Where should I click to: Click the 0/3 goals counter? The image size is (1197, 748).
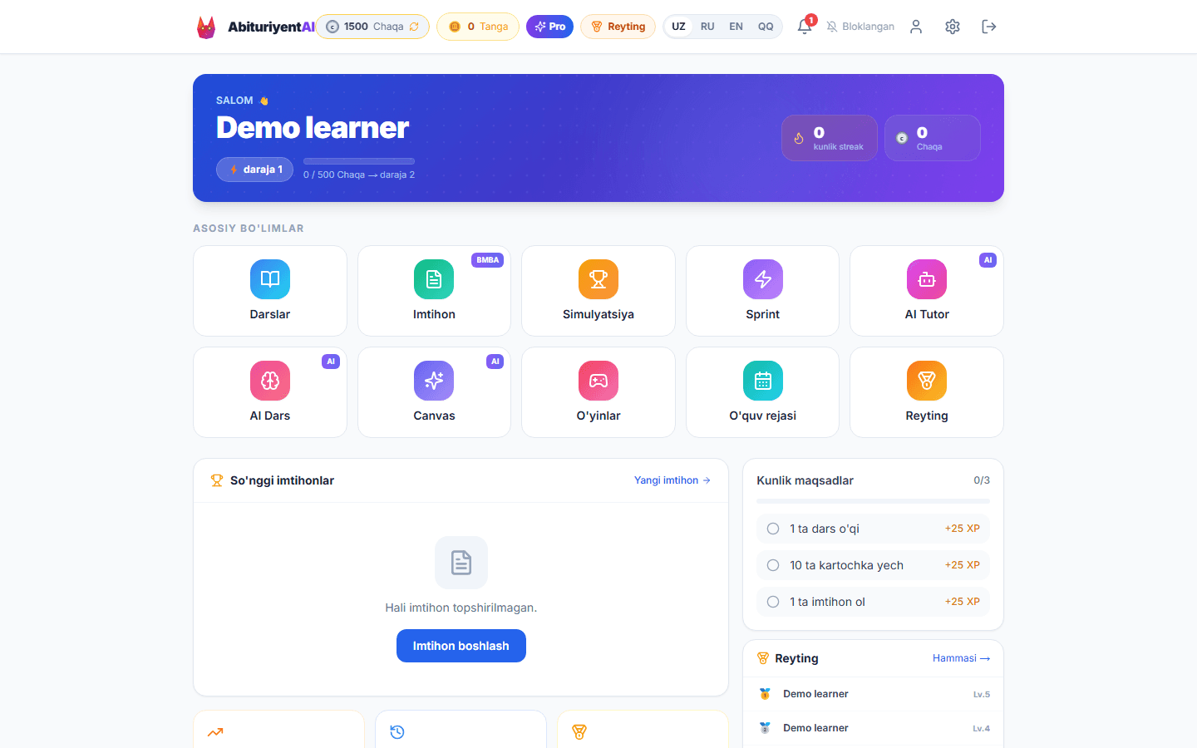(x=982, y=480)
